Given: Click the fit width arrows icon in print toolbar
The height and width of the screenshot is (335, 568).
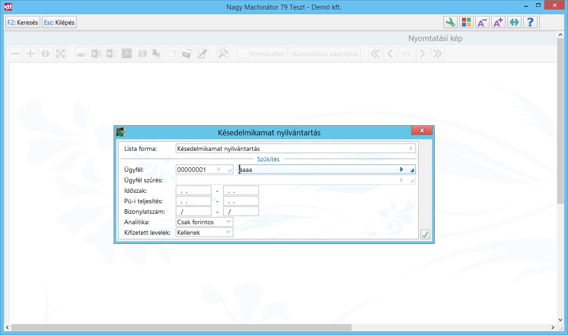Looking at the screenshot, I should click(45, 54).
